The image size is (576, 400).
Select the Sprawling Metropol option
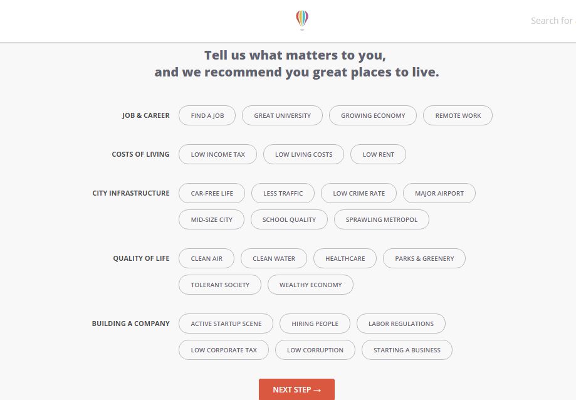381,219
